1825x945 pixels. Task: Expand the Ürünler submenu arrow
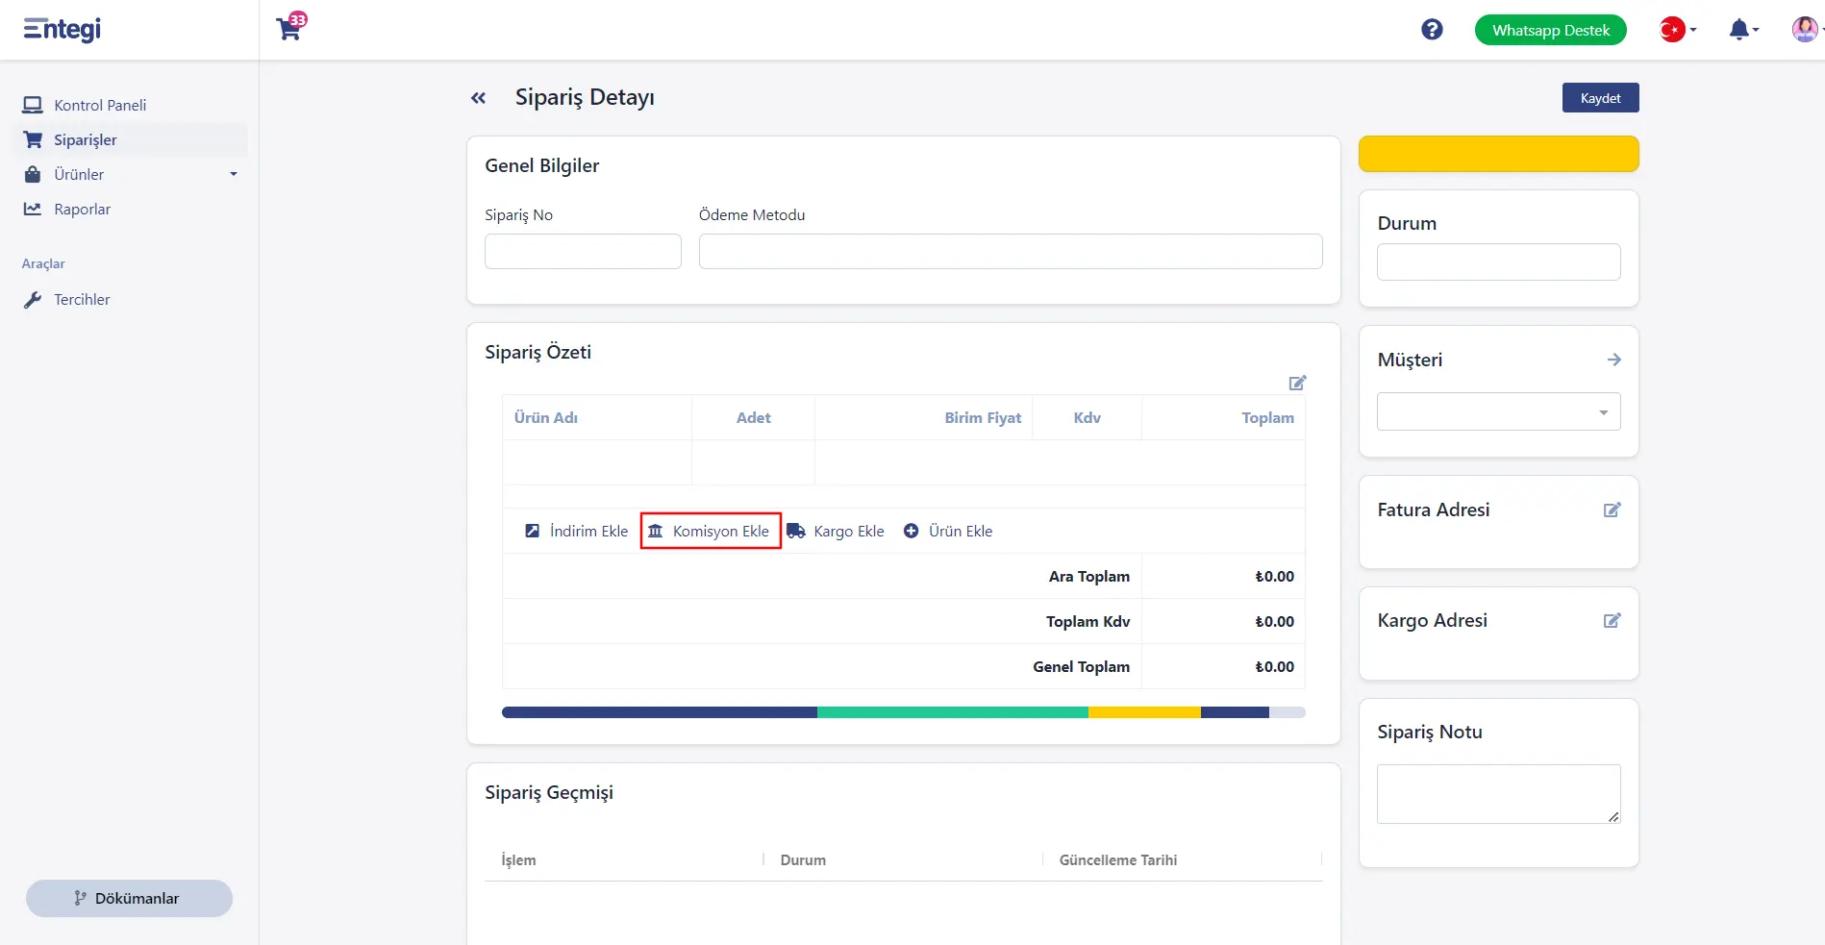click(x=233, y=174)
